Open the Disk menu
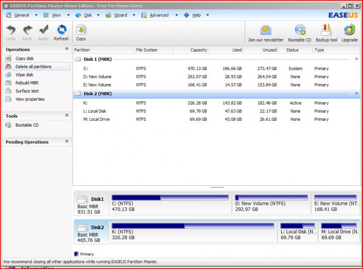The image size is (363, 269). [x=88, y=15]
